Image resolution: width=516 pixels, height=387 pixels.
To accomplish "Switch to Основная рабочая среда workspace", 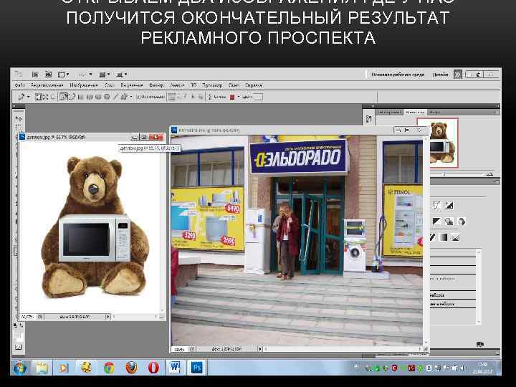I will click(398, 75).
